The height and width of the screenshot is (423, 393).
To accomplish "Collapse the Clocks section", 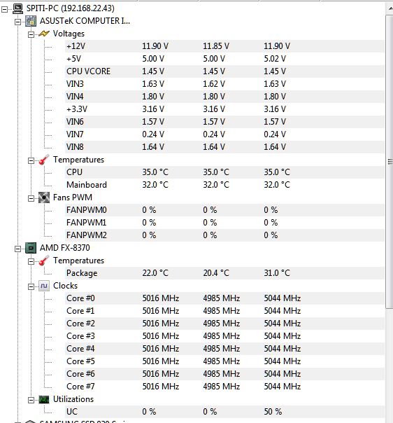I will click(31, 286).
